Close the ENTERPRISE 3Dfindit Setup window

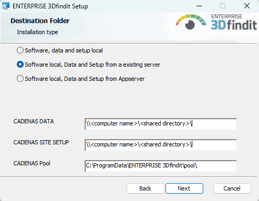[x=247, y=6]
